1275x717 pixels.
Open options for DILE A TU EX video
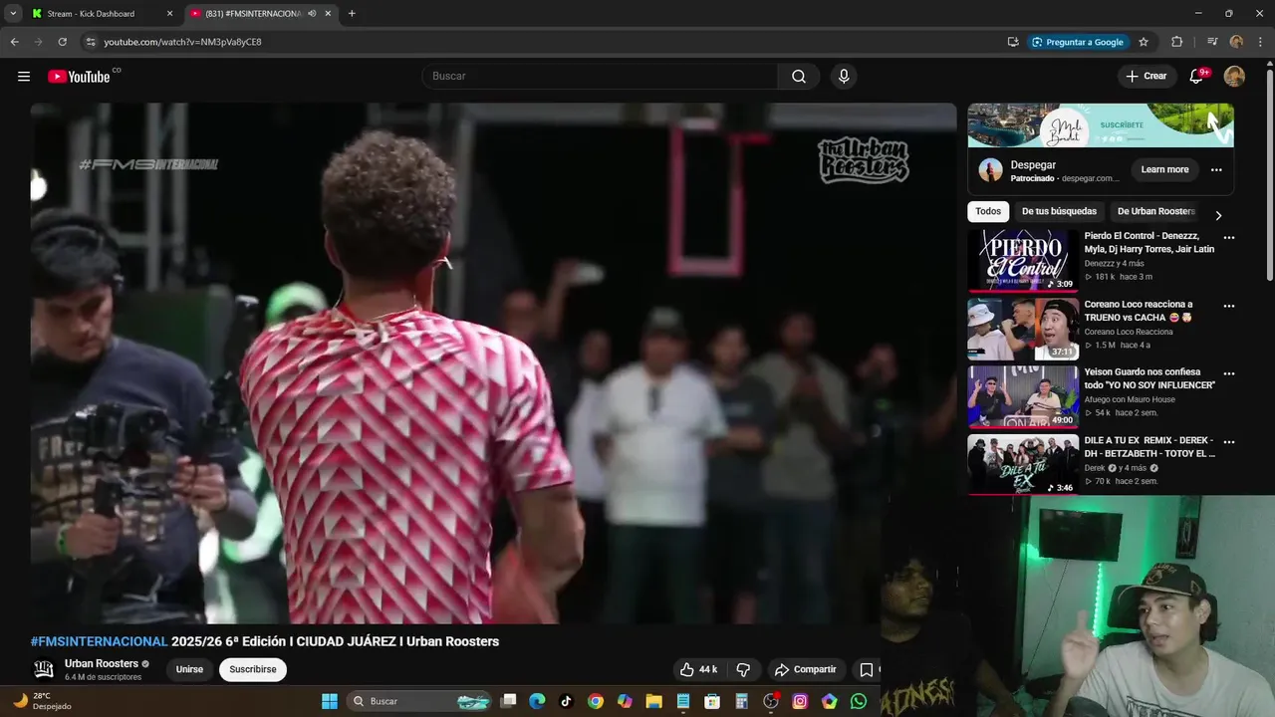[1229, 441]
